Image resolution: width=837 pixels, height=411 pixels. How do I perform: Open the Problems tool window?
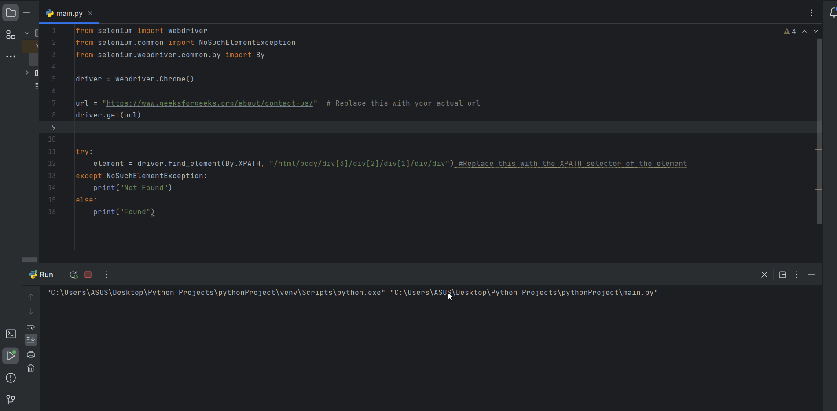(11, 378)
